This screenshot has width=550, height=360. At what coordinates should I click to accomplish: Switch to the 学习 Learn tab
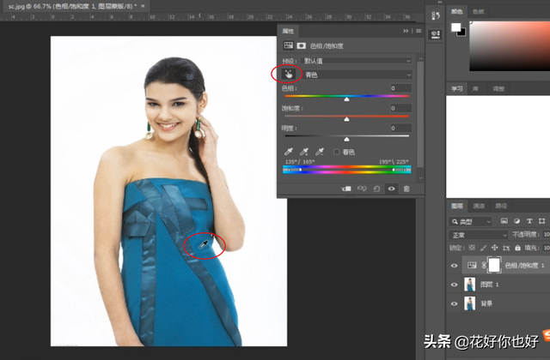[x=456, y=89]
